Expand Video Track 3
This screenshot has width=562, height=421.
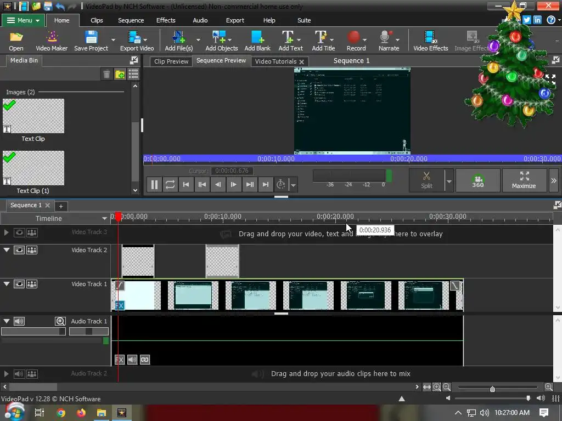[6, 232]
